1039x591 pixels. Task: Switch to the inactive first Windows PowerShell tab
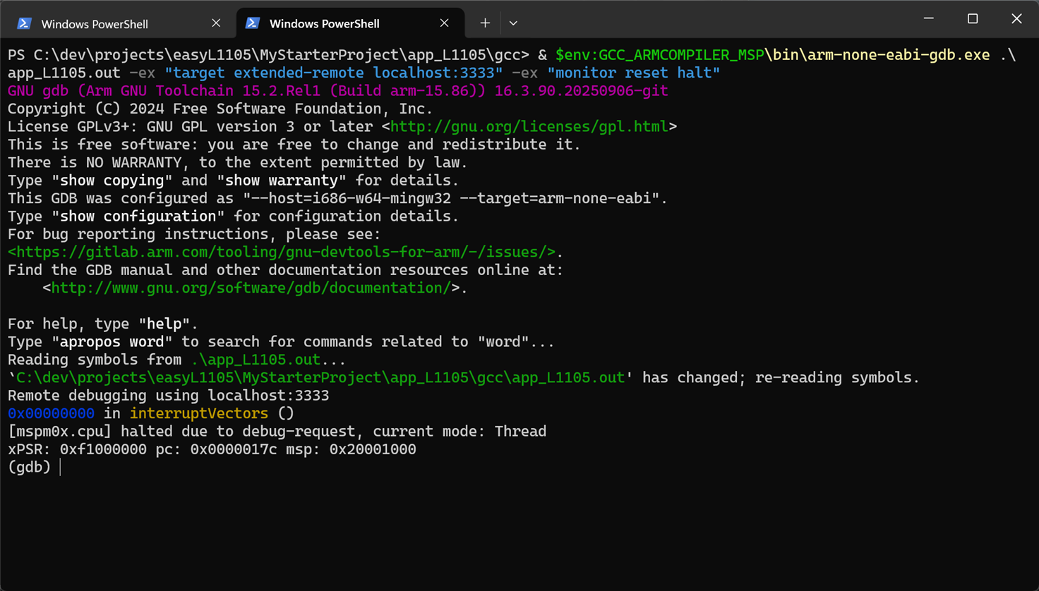tap(119, 23)
